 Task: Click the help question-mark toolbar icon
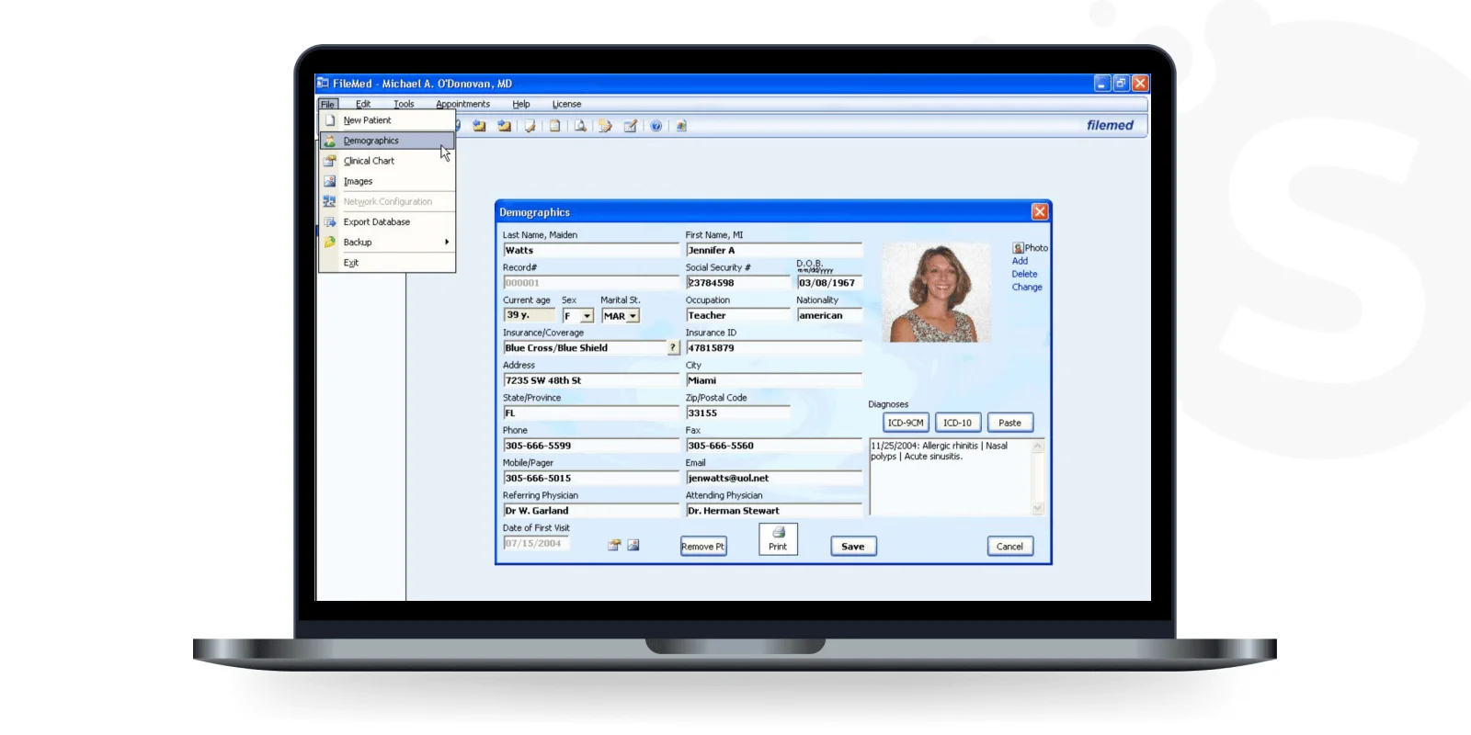click(x=656, y=126)
